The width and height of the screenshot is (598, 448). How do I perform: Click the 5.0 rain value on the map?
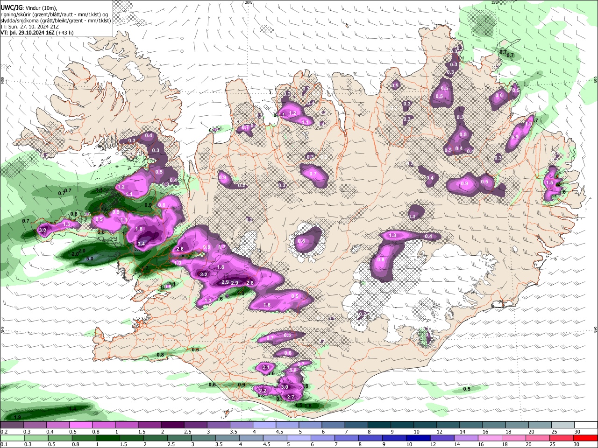90,259
